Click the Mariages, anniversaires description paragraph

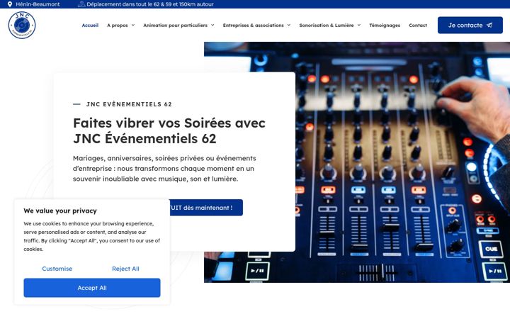[x=164, y=168]
